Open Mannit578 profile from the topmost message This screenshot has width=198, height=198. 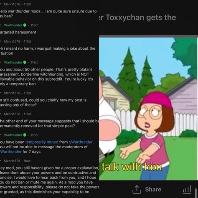point(12,4)
